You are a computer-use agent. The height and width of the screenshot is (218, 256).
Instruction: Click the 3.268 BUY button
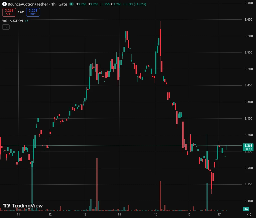pos(33,12)
